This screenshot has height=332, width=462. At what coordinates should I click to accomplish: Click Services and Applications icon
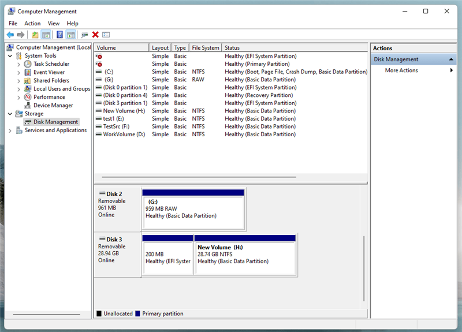coord(19,130)
